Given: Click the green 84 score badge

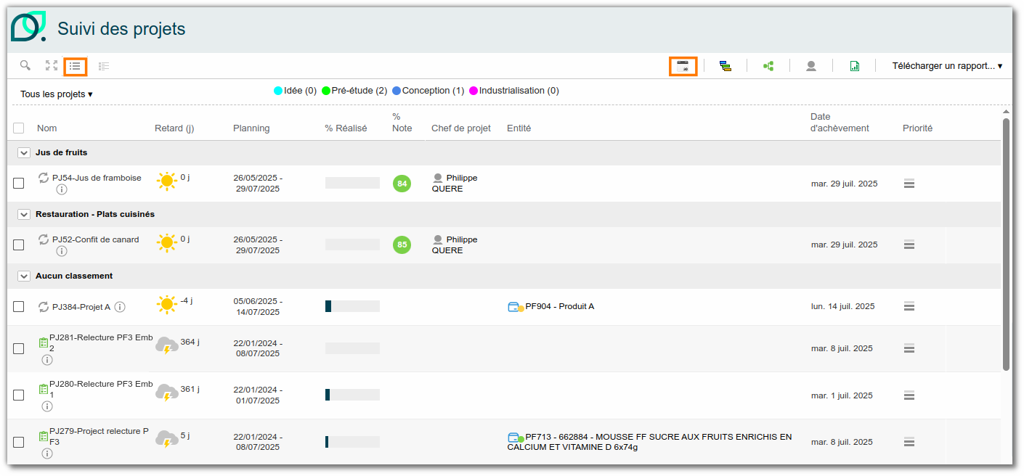Looking at the screenshot, I should (402, 184).
